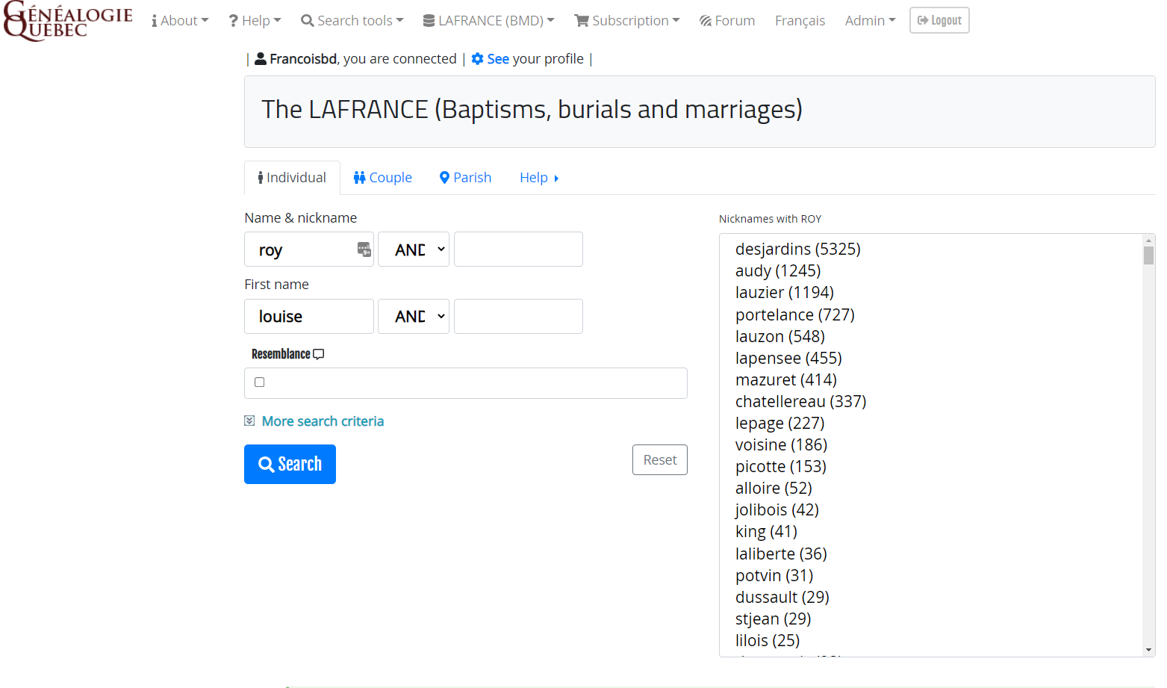Viewport: 1167px width, 688px height.
Task: Click the Resemblance comment icon
Action: [319, 354]
